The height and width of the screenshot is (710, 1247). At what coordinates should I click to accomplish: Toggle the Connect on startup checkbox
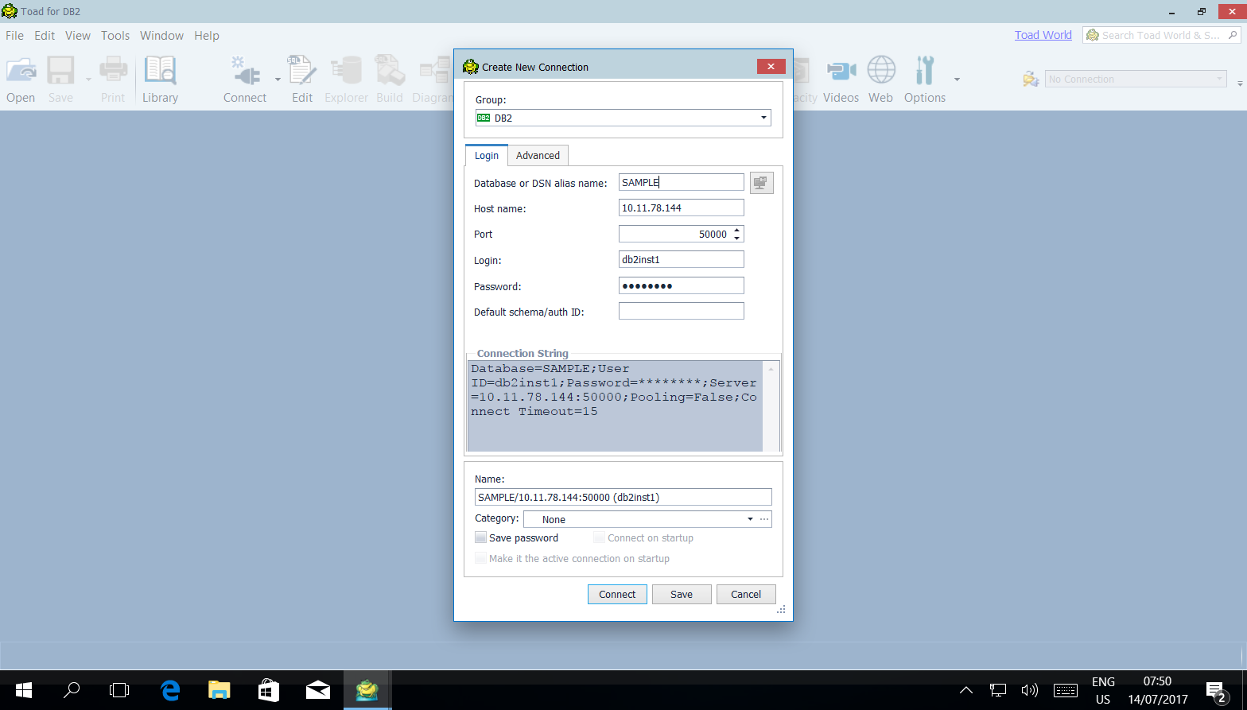(599, 538)
